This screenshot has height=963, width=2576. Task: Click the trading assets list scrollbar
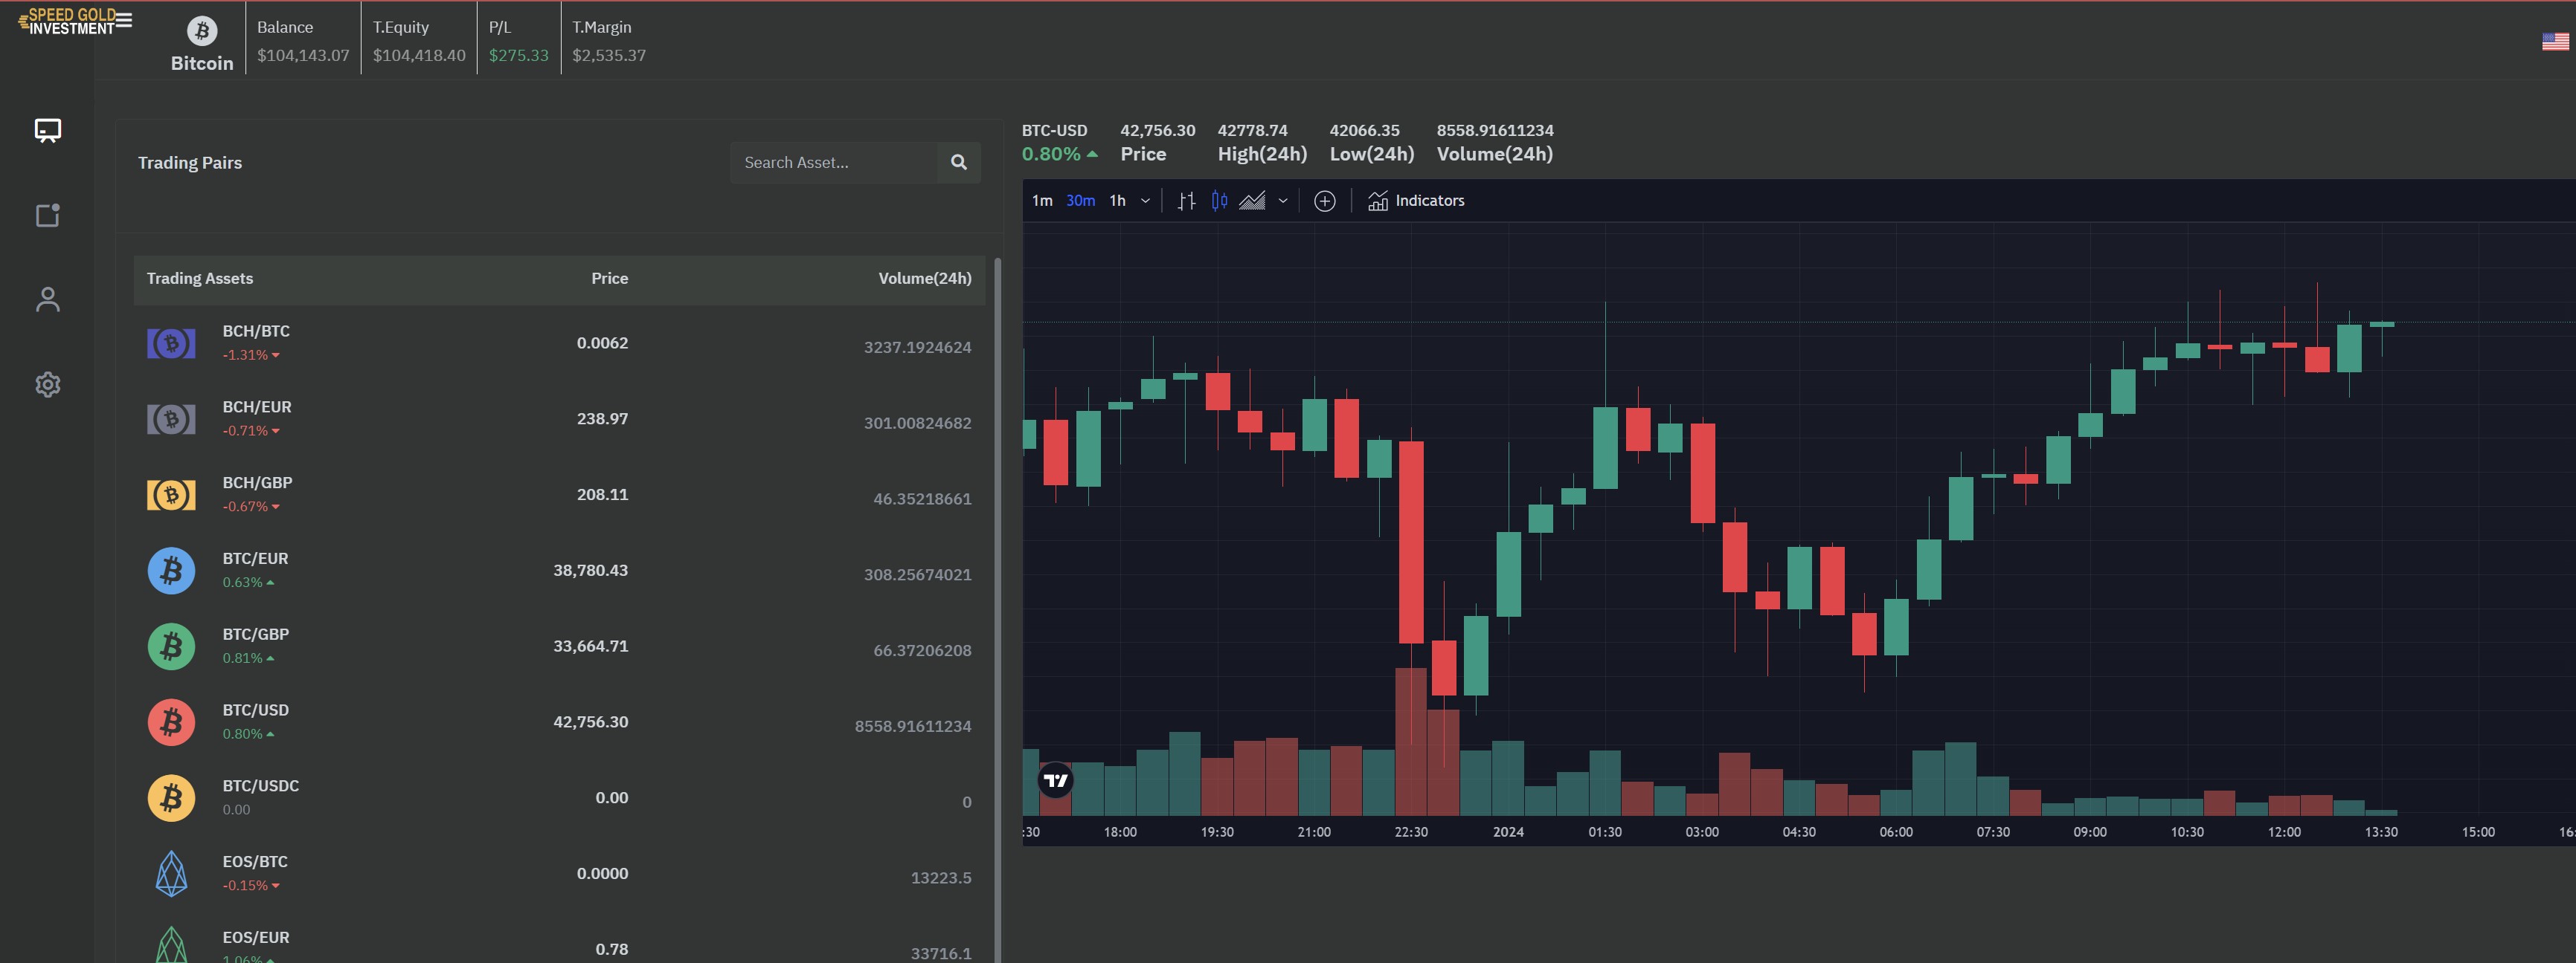pos(997,600)
